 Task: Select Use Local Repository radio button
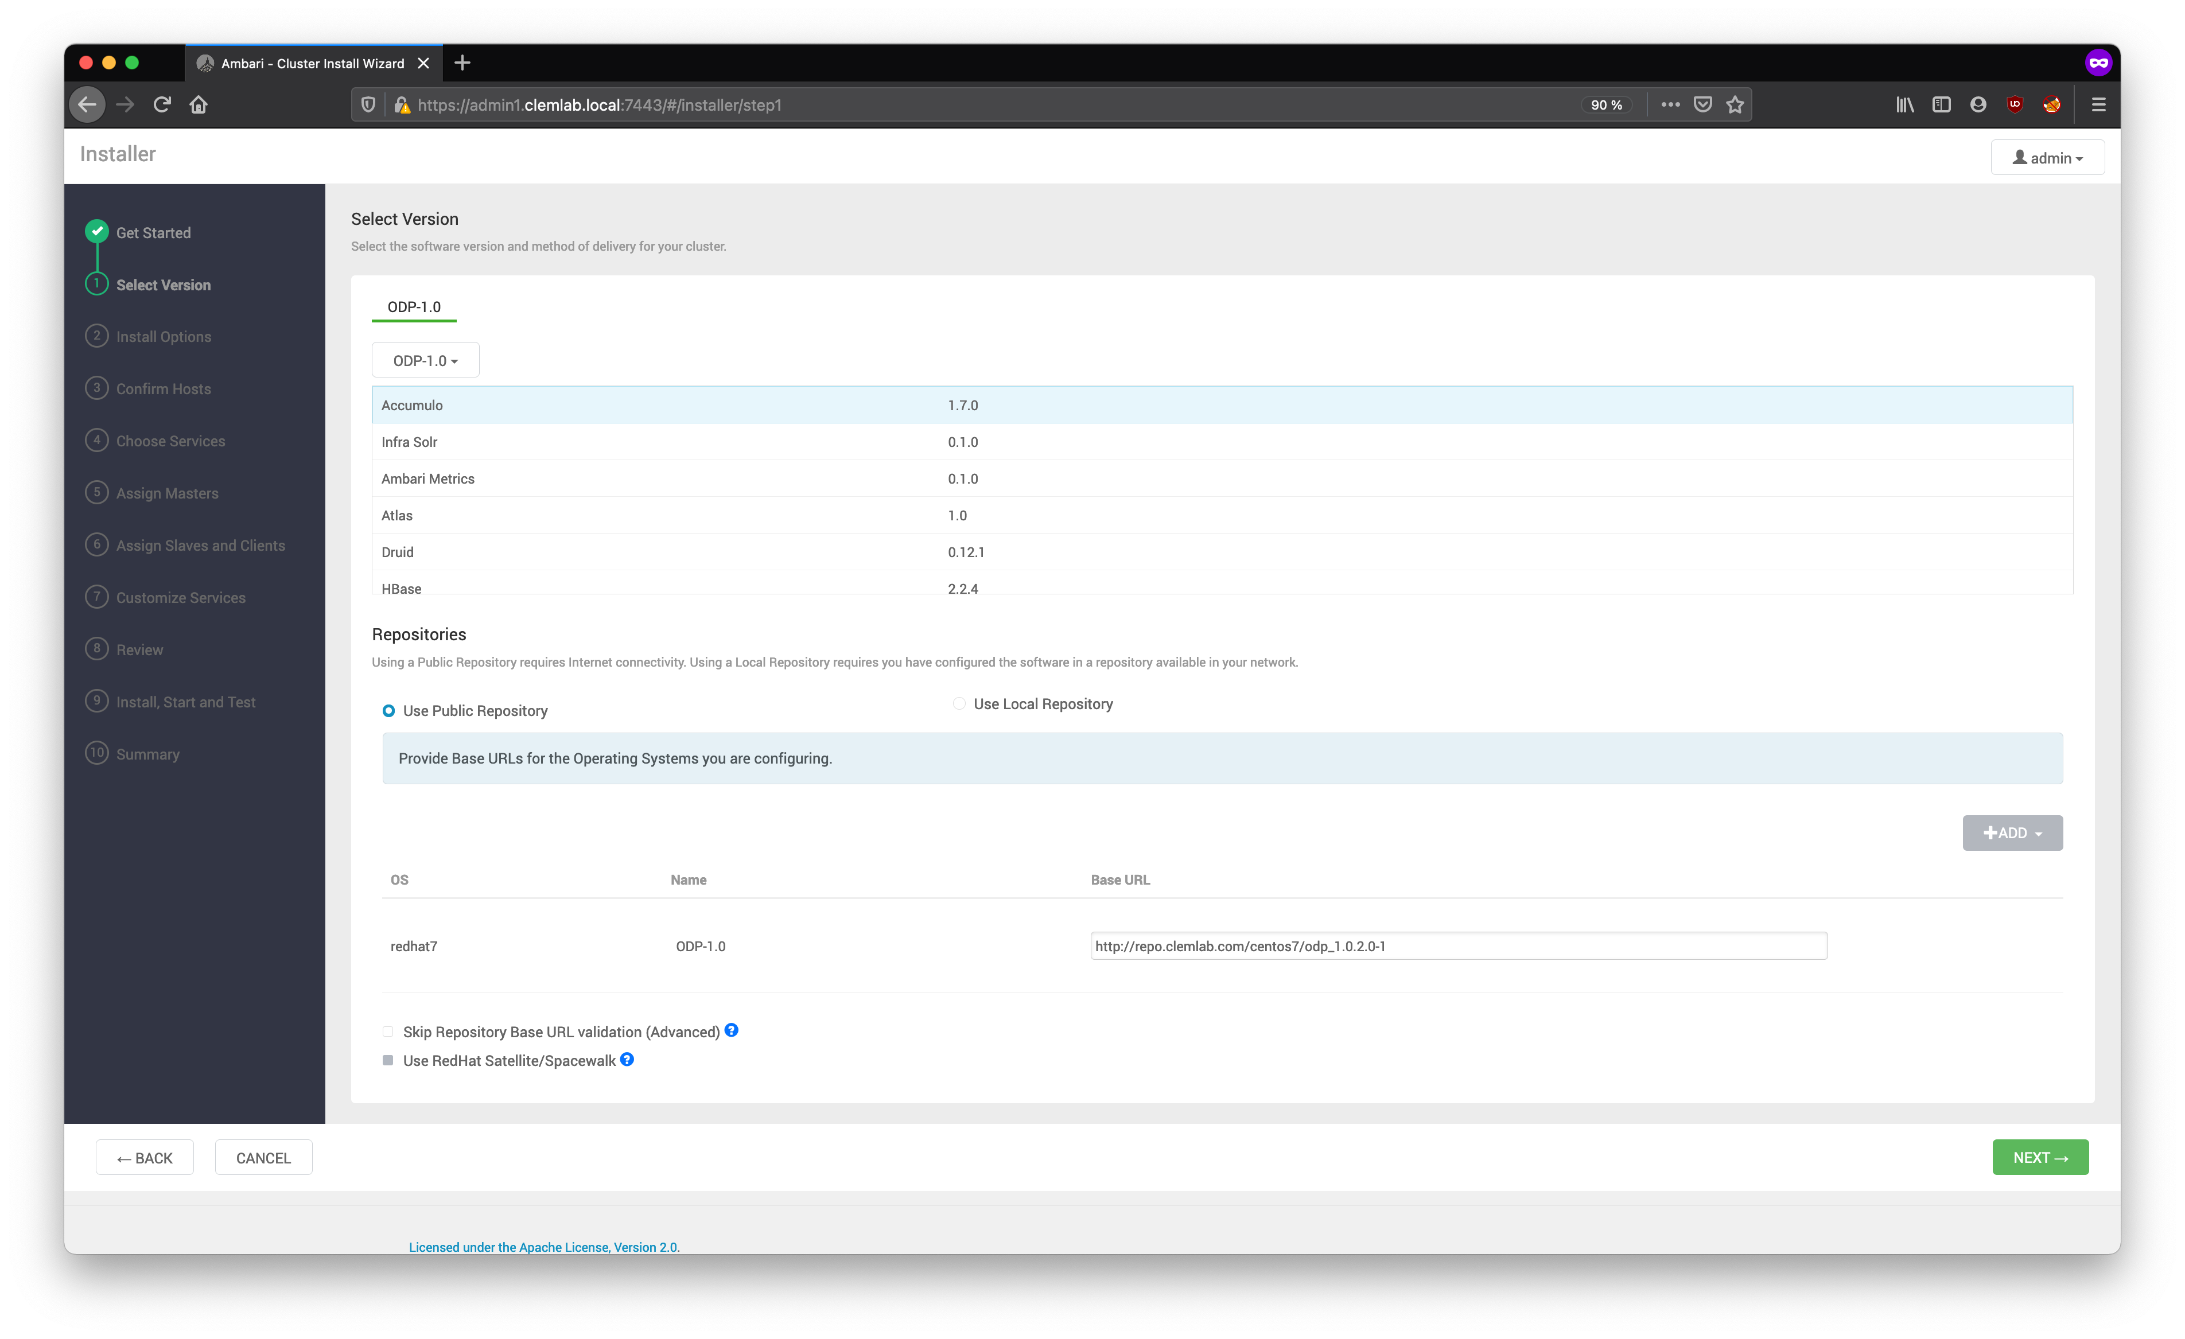coord(959,704)
